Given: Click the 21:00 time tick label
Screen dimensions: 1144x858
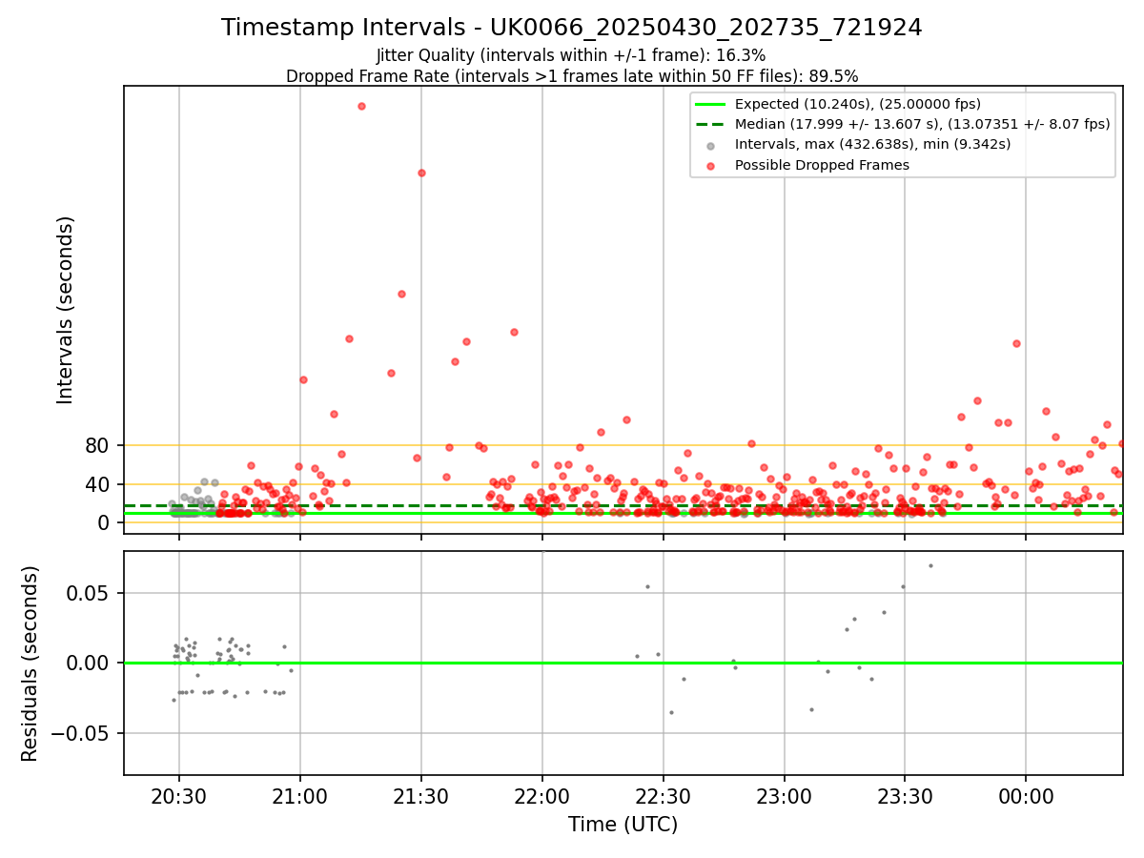Looking at the screenshot, I should (x=300, y=796).
